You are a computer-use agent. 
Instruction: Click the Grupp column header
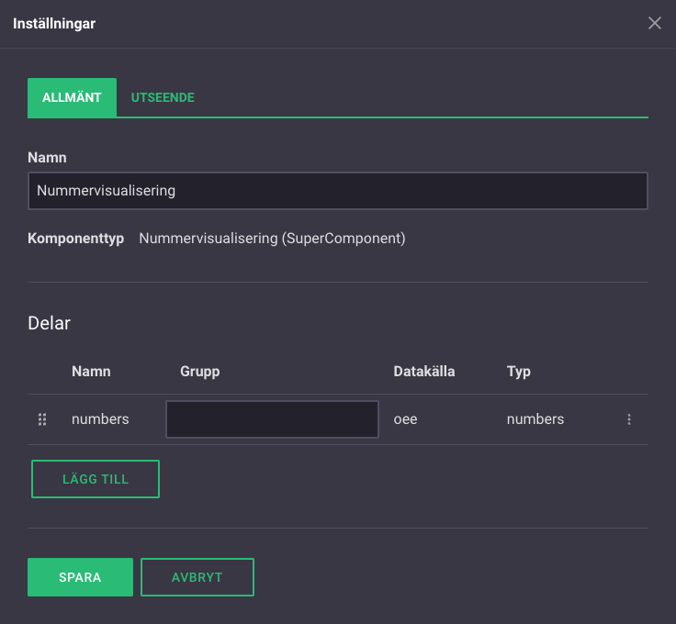(x=200, y=372)
